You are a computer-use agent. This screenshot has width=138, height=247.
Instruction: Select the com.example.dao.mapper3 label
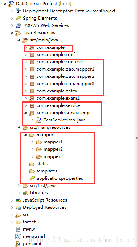[x=65, y=84]
